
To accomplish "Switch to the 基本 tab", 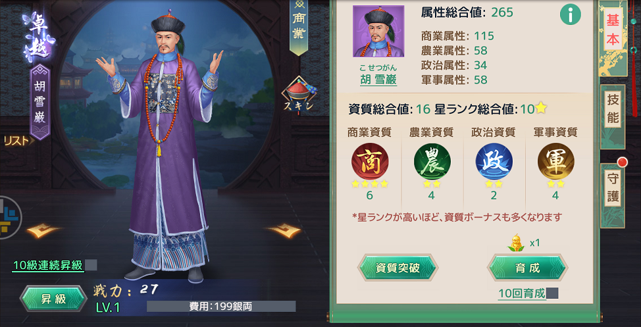I will point(613,31).
